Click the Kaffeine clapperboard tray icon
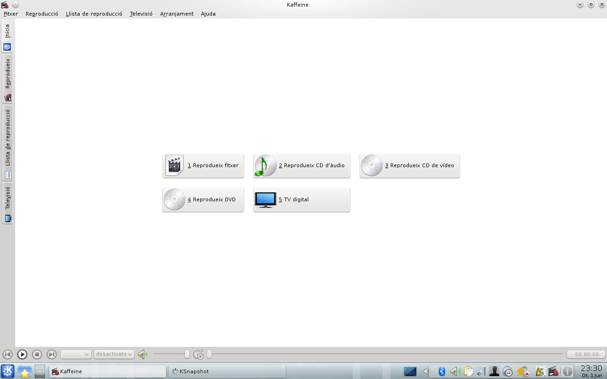 point(553,371)
